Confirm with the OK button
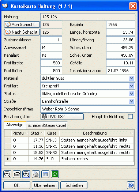This screenshot has height=192, width=139. point(17,185)
